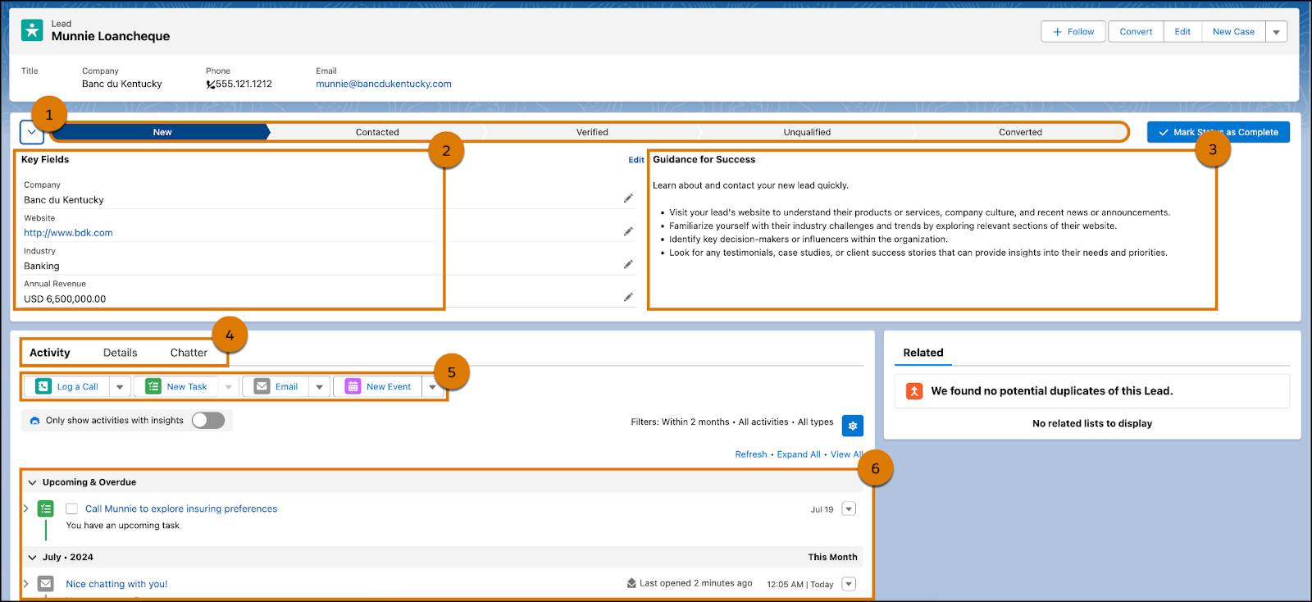The height and width of the screenshot is (602, 1312).
Task: Click the Edit link for Key Fields
Action: click(636, 160)
